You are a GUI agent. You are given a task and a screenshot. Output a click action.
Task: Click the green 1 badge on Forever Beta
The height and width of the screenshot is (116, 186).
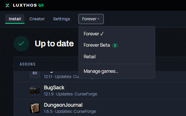pos(115,46)
